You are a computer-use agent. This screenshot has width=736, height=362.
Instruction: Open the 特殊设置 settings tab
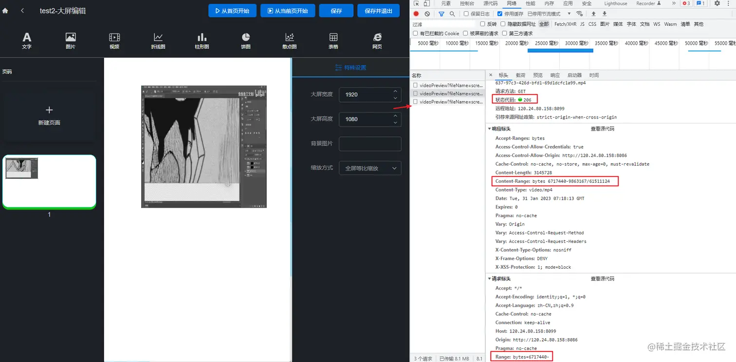point(350,68)
